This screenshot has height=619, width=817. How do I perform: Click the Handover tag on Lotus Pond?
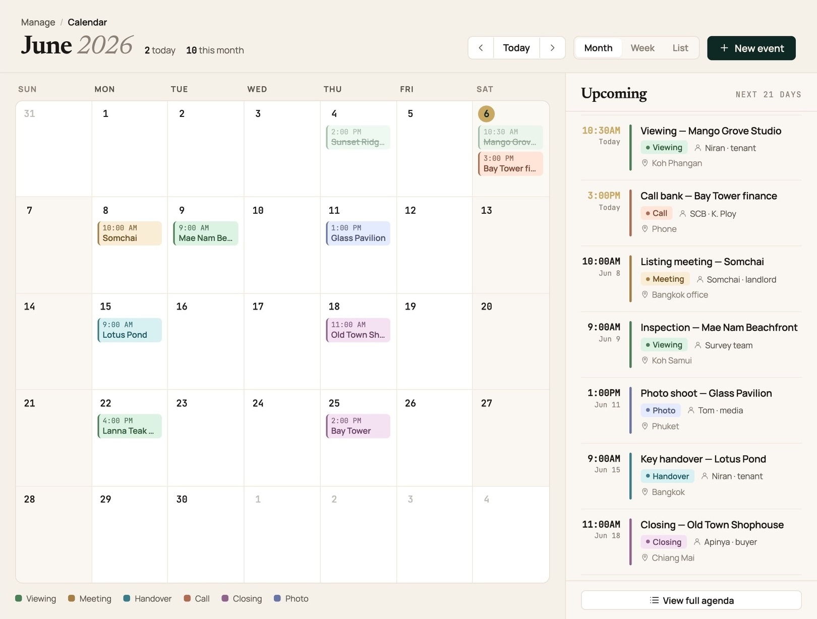pos(667,476)
